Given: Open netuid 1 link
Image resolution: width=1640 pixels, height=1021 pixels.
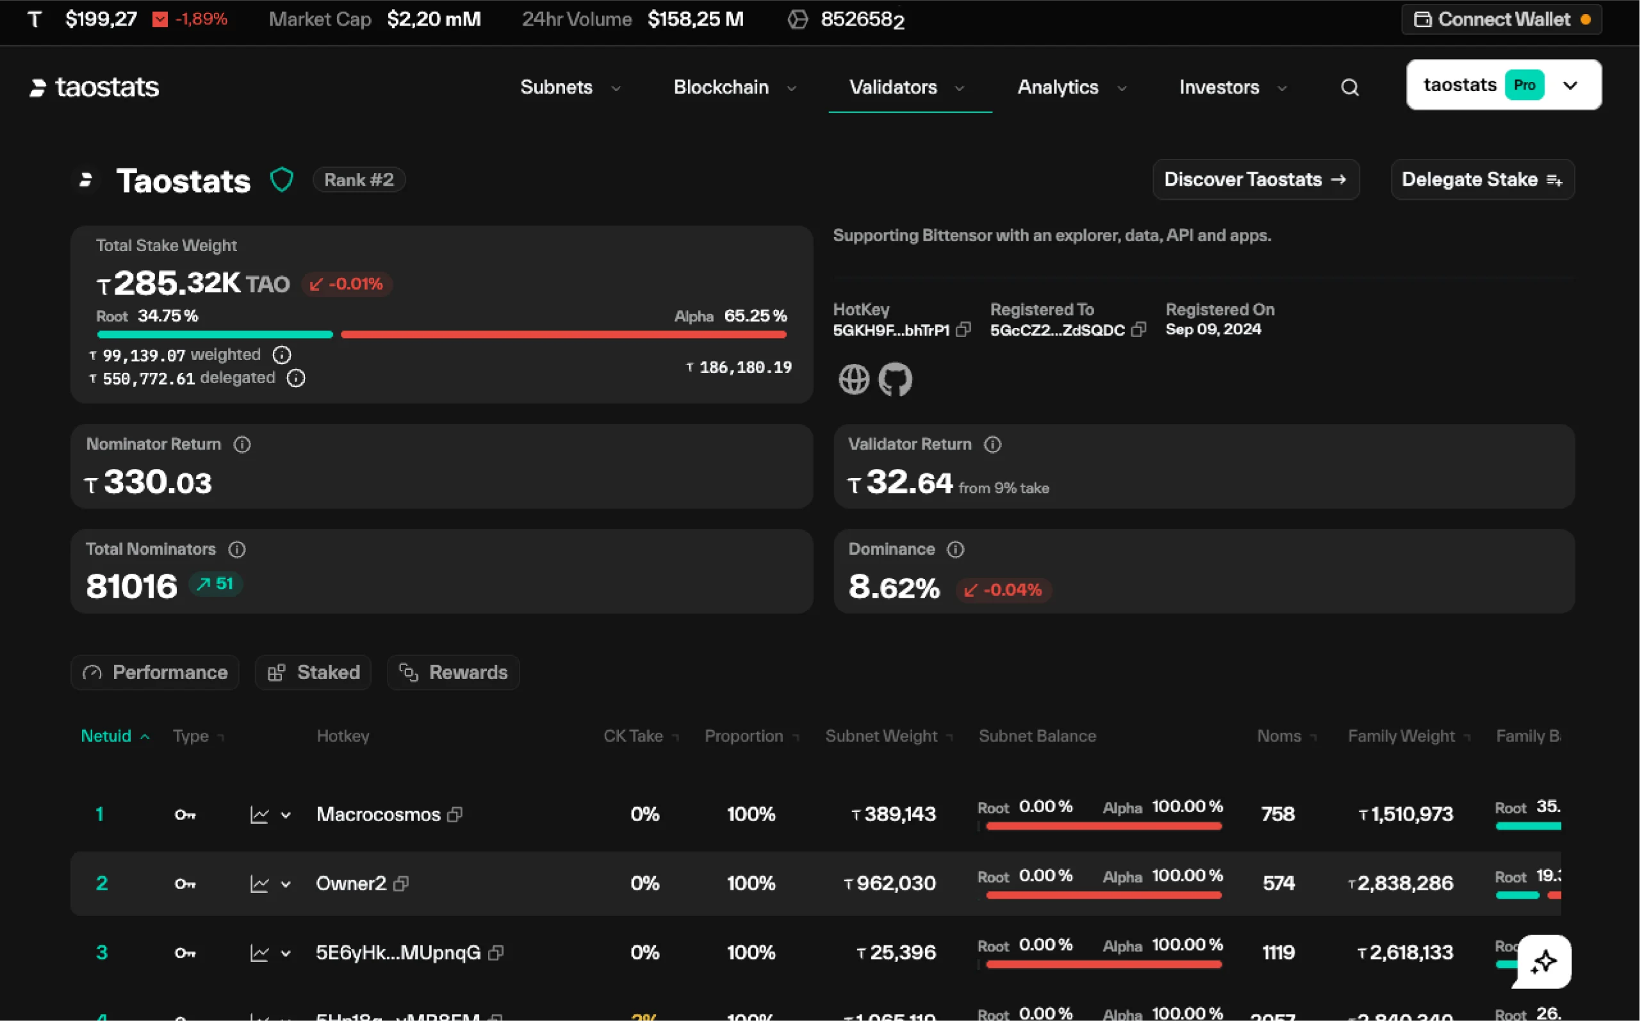Looking at the screenshot, I should click(x=99, y=814).
